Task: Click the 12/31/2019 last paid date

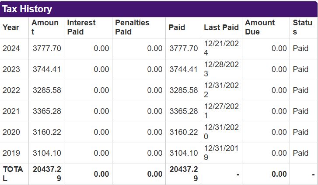Action: tap(221, 153)
